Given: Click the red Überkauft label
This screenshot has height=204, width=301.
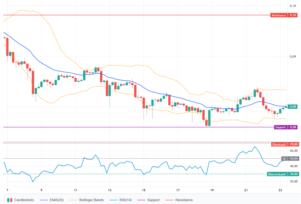Looking at the screenshot, I should coord(279,144).
